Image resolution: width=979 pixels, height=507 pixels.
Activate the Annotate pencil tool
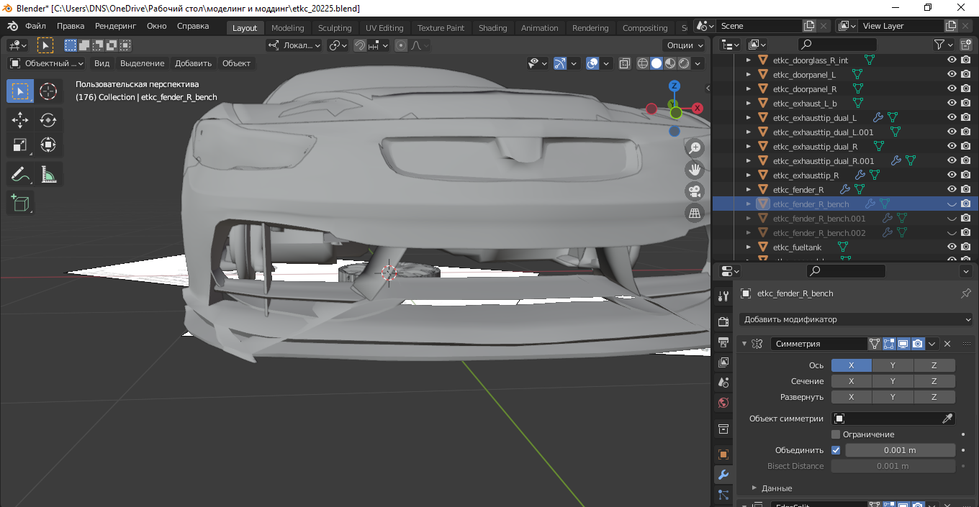20,174
